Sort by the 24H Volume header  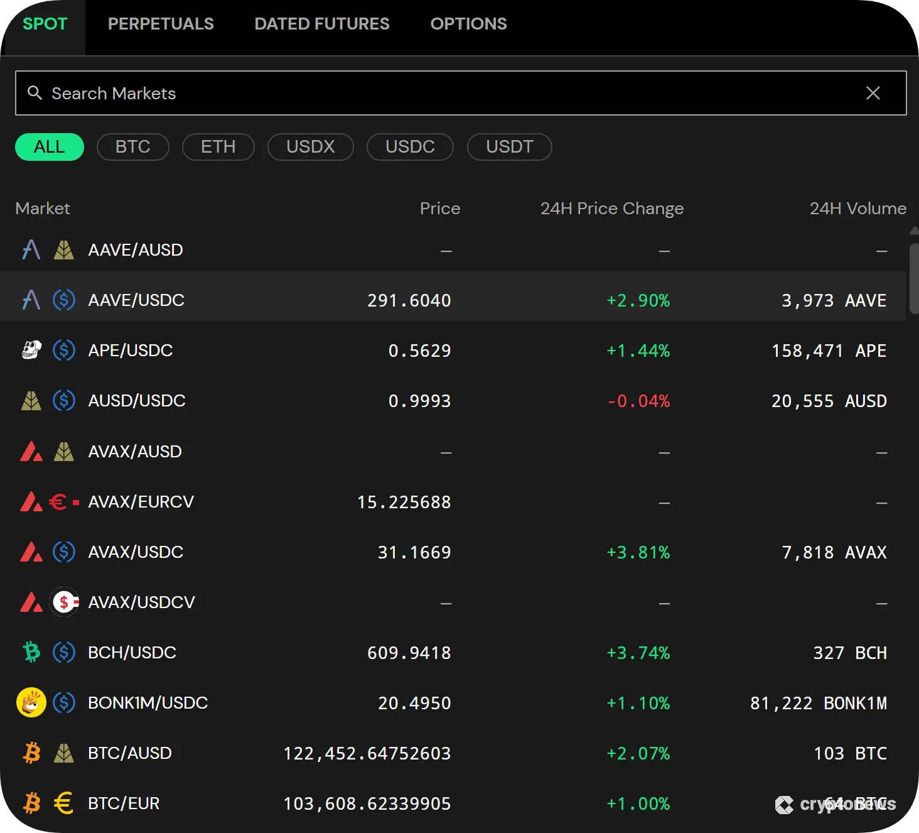pos(858,209)
